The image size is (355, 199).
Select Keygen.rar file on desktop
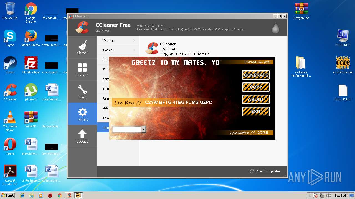tap(301, 11)
